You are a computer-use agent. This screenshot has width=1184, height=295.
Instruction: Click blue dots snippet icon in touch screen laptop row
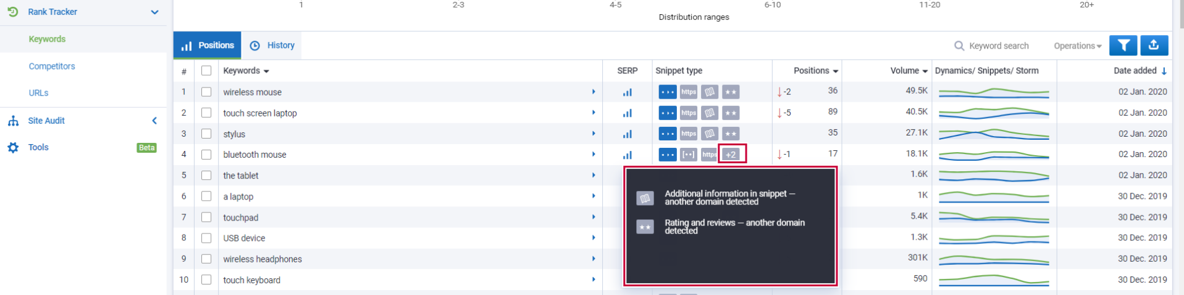click(x=668, y=113)
